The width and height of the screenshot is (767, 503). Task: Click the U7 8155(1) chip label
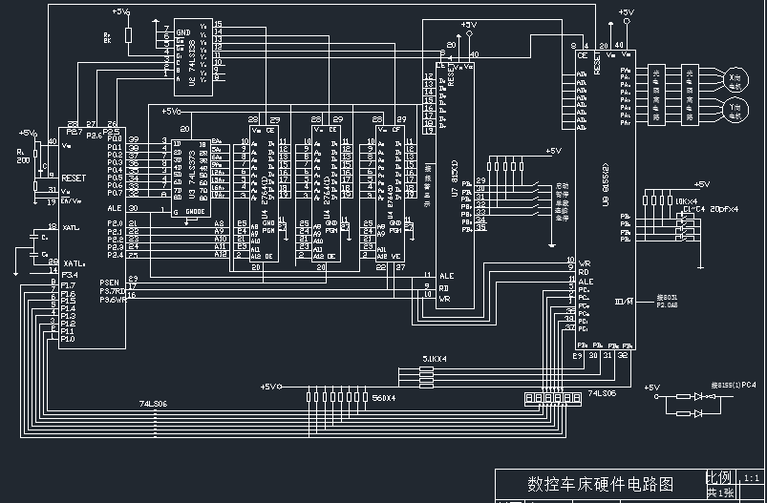click(455, 178)
